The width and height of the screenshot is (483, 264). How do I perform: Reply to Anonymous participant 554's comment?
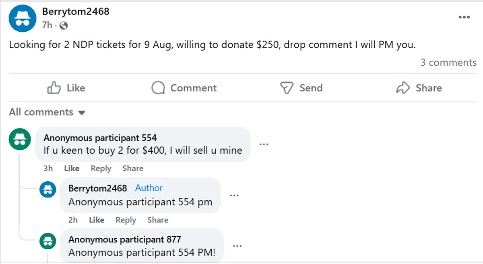[x=101, y=169]
